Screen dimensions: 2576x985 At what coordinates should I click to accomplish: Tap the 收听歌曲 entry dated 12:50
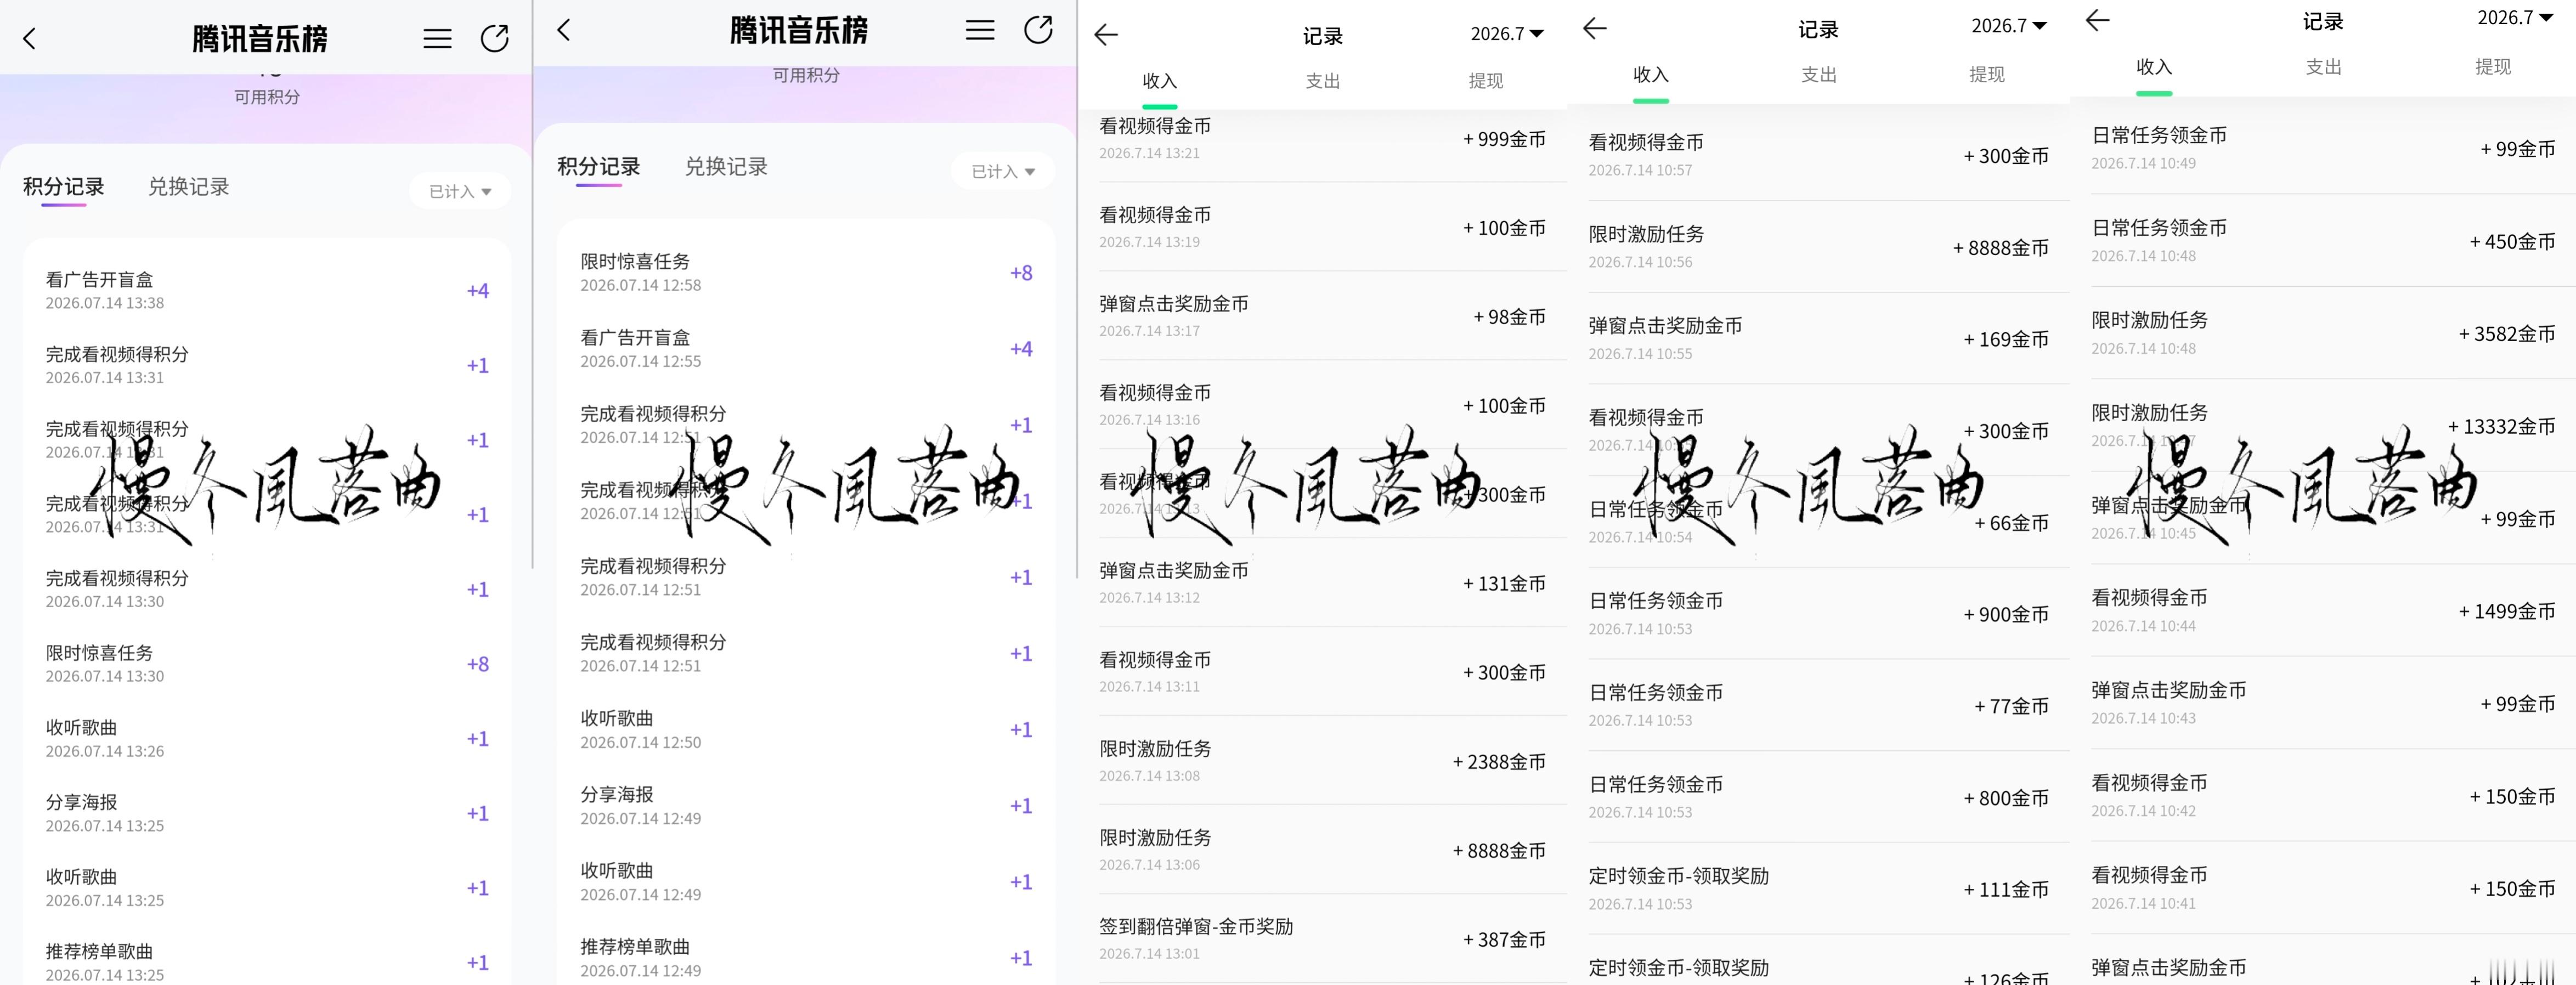point(806,730)
